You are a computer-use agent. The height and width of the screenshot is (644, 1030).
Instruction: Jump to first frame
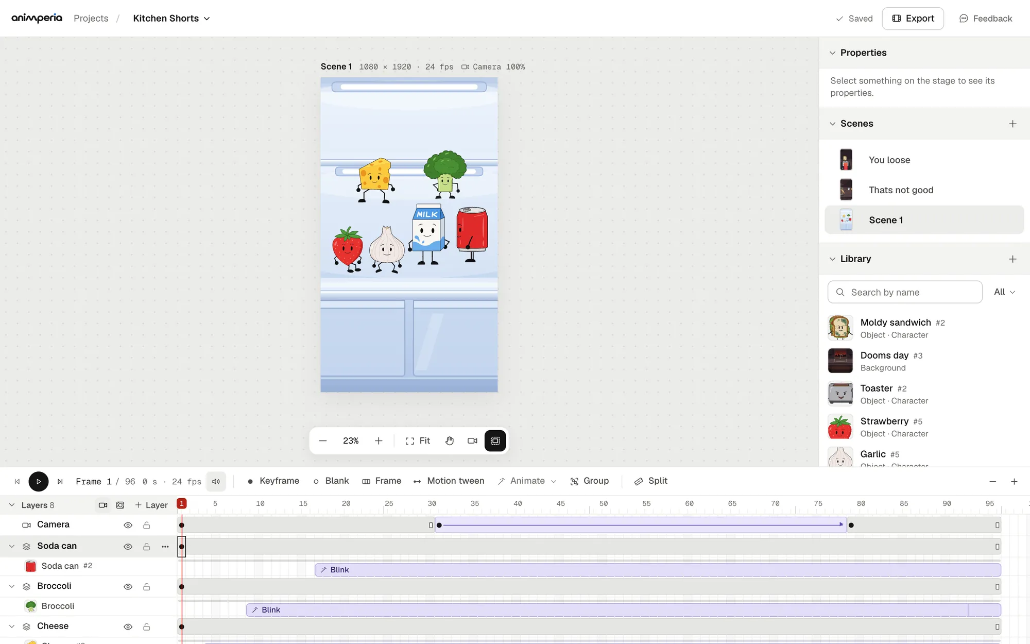tap(17, 481)
